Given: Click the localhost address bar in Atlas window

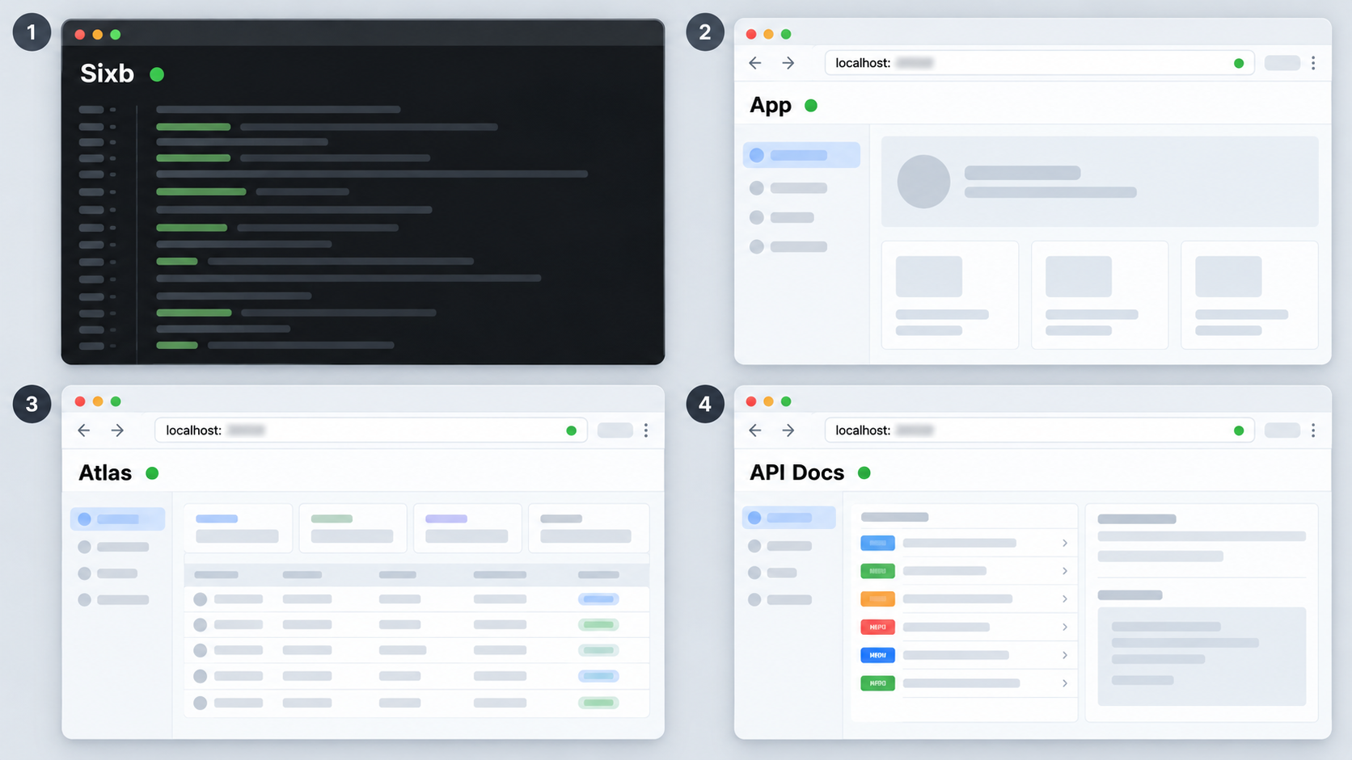Looking at the screenshot, I should click(371, 430).
